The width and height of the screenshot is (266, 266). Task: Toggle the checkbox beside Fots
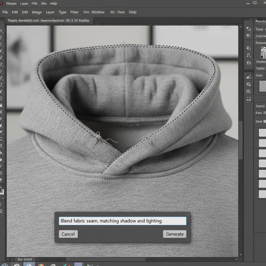pos(265,113)
